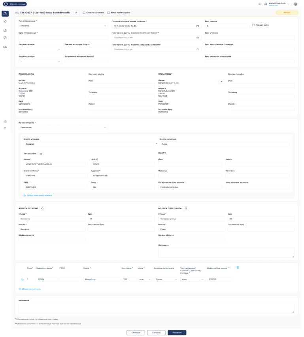304x337 pixels.
Task: Toggle Поврат робе checkbox
Action: [x=253, y=25]
